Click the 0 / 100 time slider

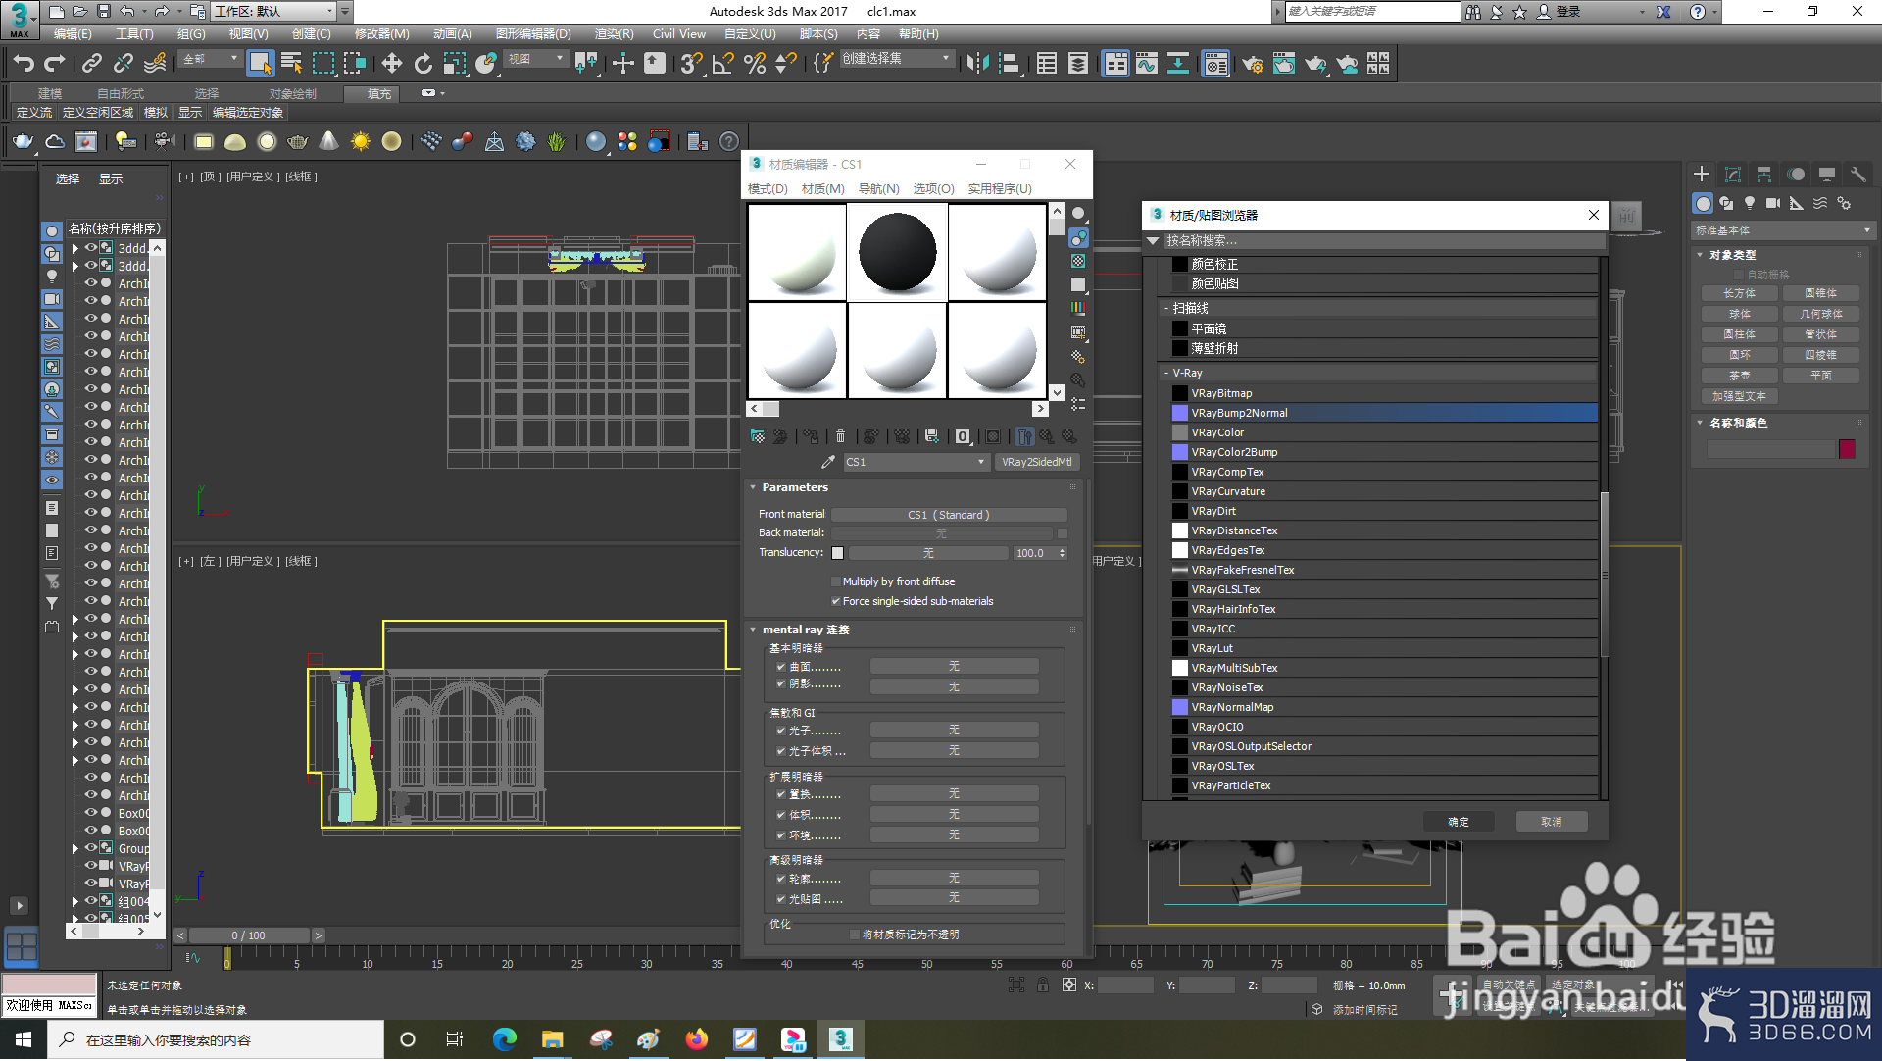249,935
